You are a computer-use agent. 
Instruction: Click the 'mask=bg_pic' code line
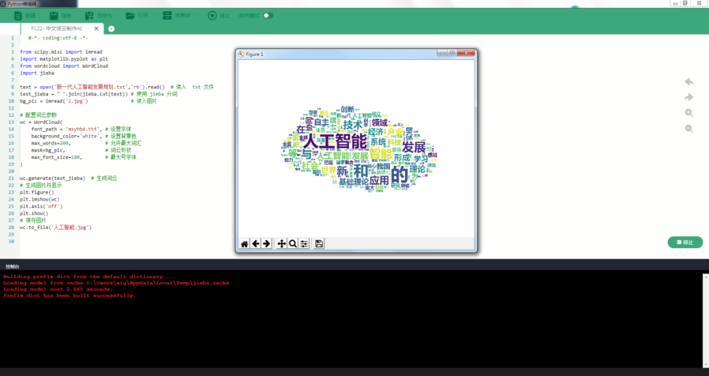[x=81, y=150]
